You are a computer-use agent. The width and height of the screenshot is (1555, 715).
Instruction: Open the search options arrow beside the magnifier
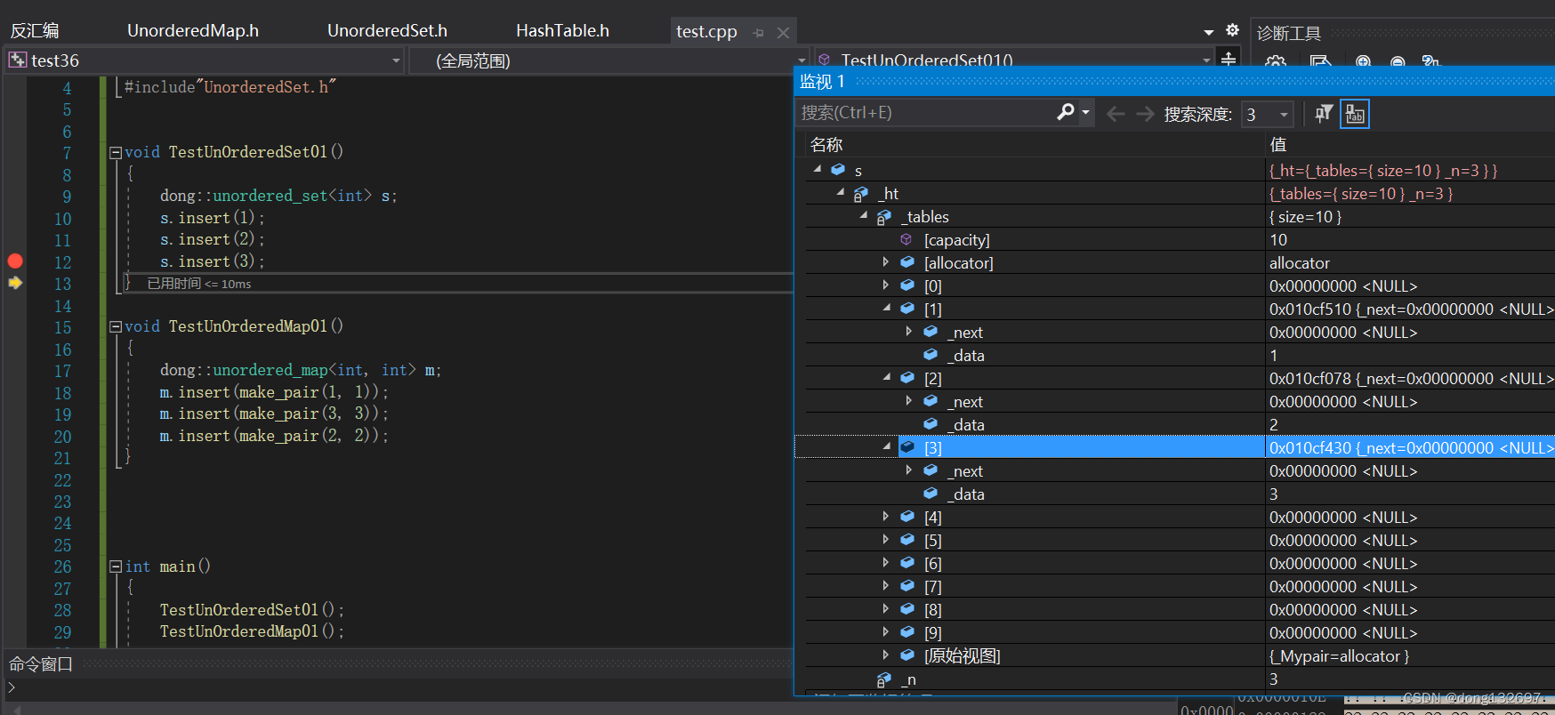click(1085, 112)
